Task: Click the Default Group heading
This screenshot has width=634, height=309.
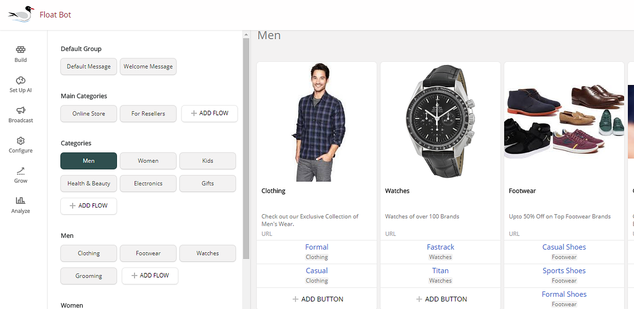Action: 81,49
